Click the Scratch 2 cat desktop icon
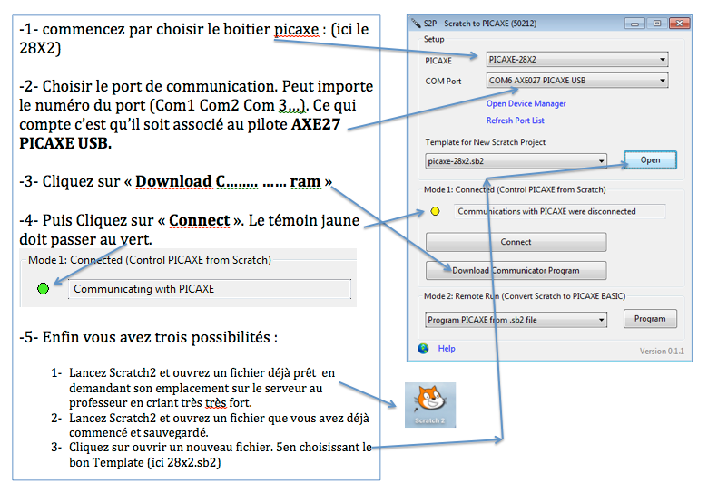This screenshot has width=708, height=492. [x=429, y=403]
